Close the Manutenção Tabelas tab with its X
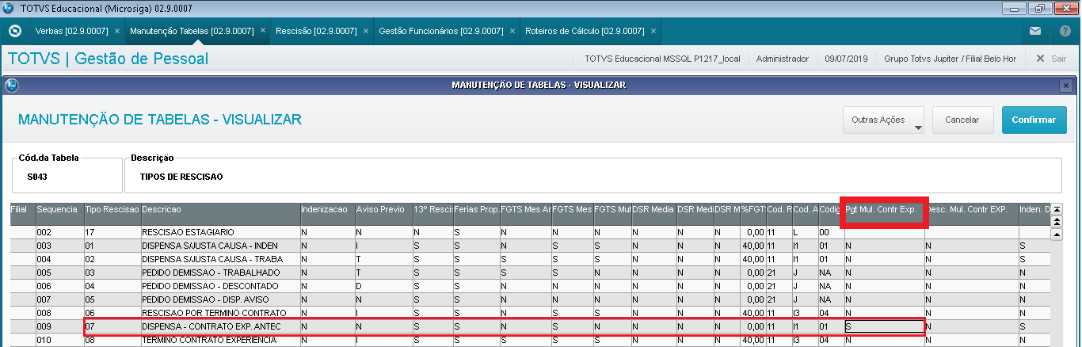 263,31
